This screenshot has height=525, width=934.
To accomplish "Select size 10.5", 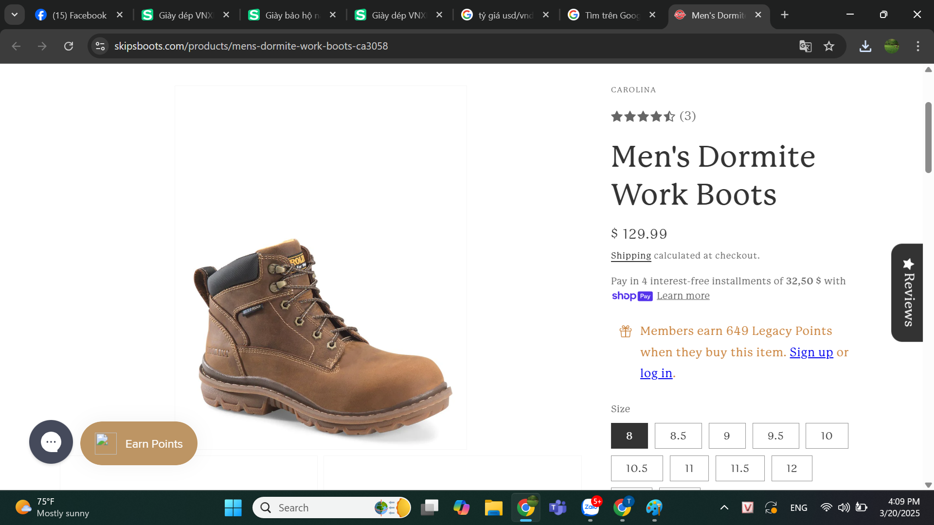I will [637, 468].
